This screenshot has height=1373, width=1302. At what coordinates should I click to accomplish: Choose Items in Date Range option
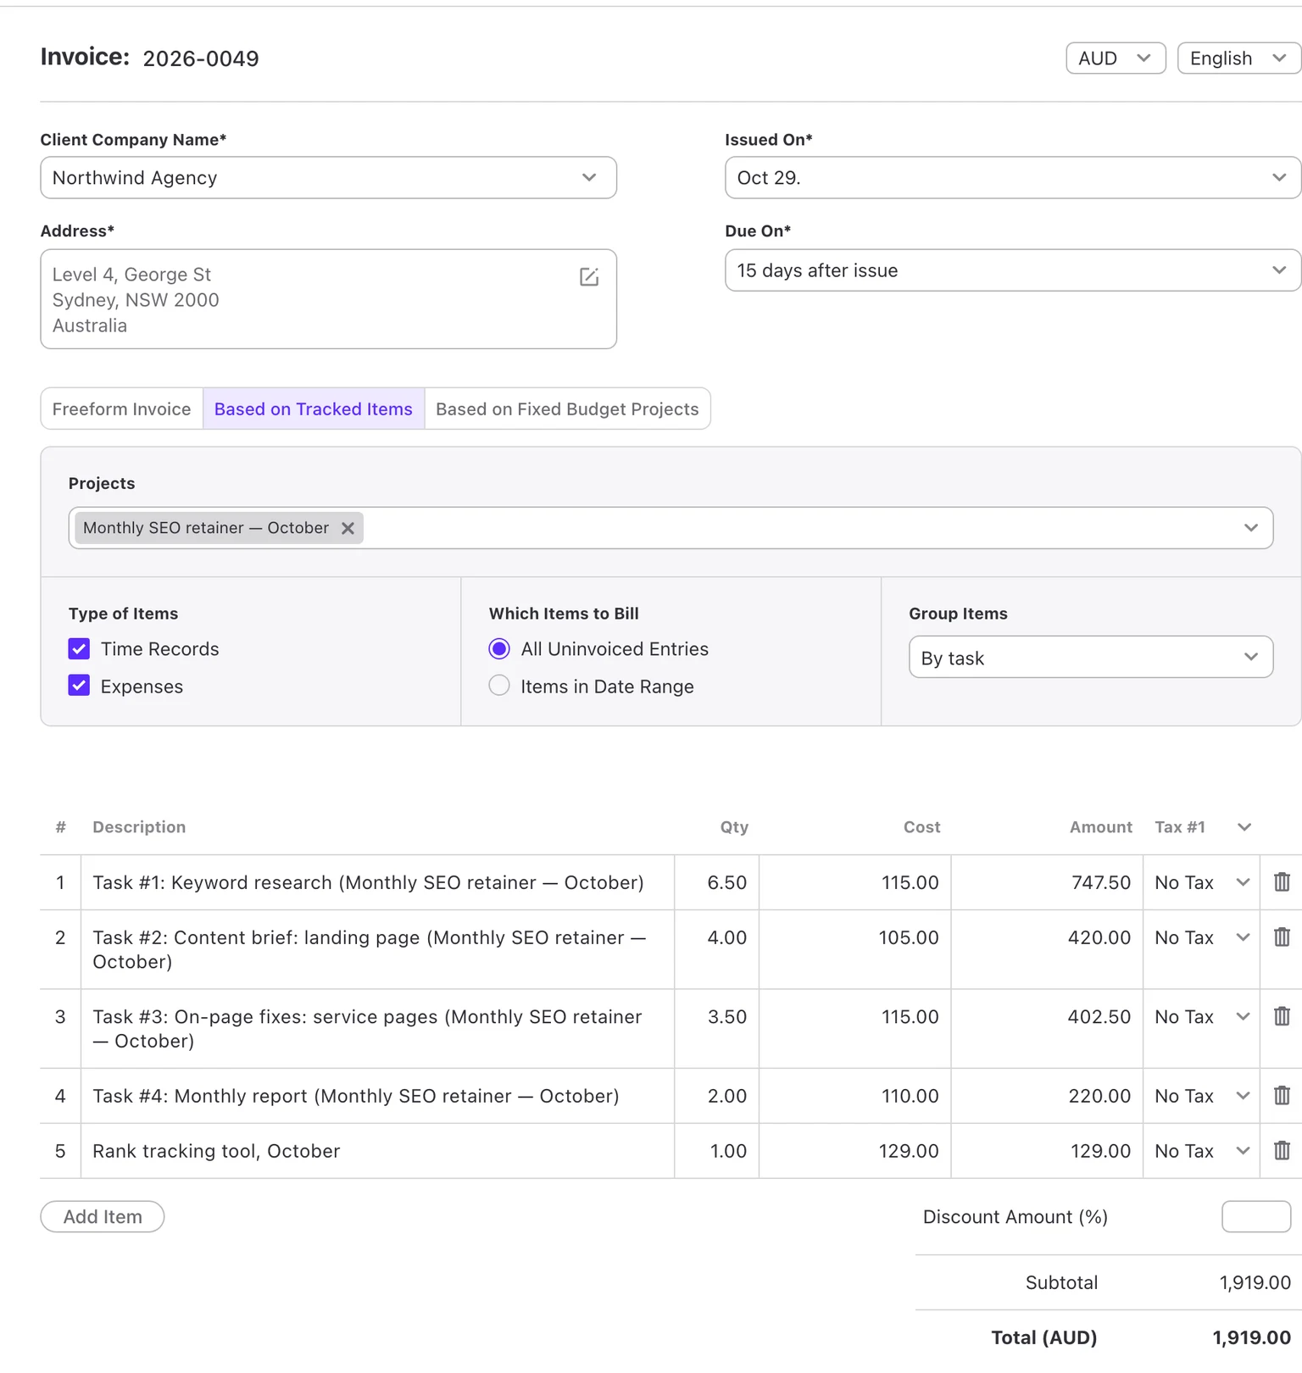tap(499, 686)
